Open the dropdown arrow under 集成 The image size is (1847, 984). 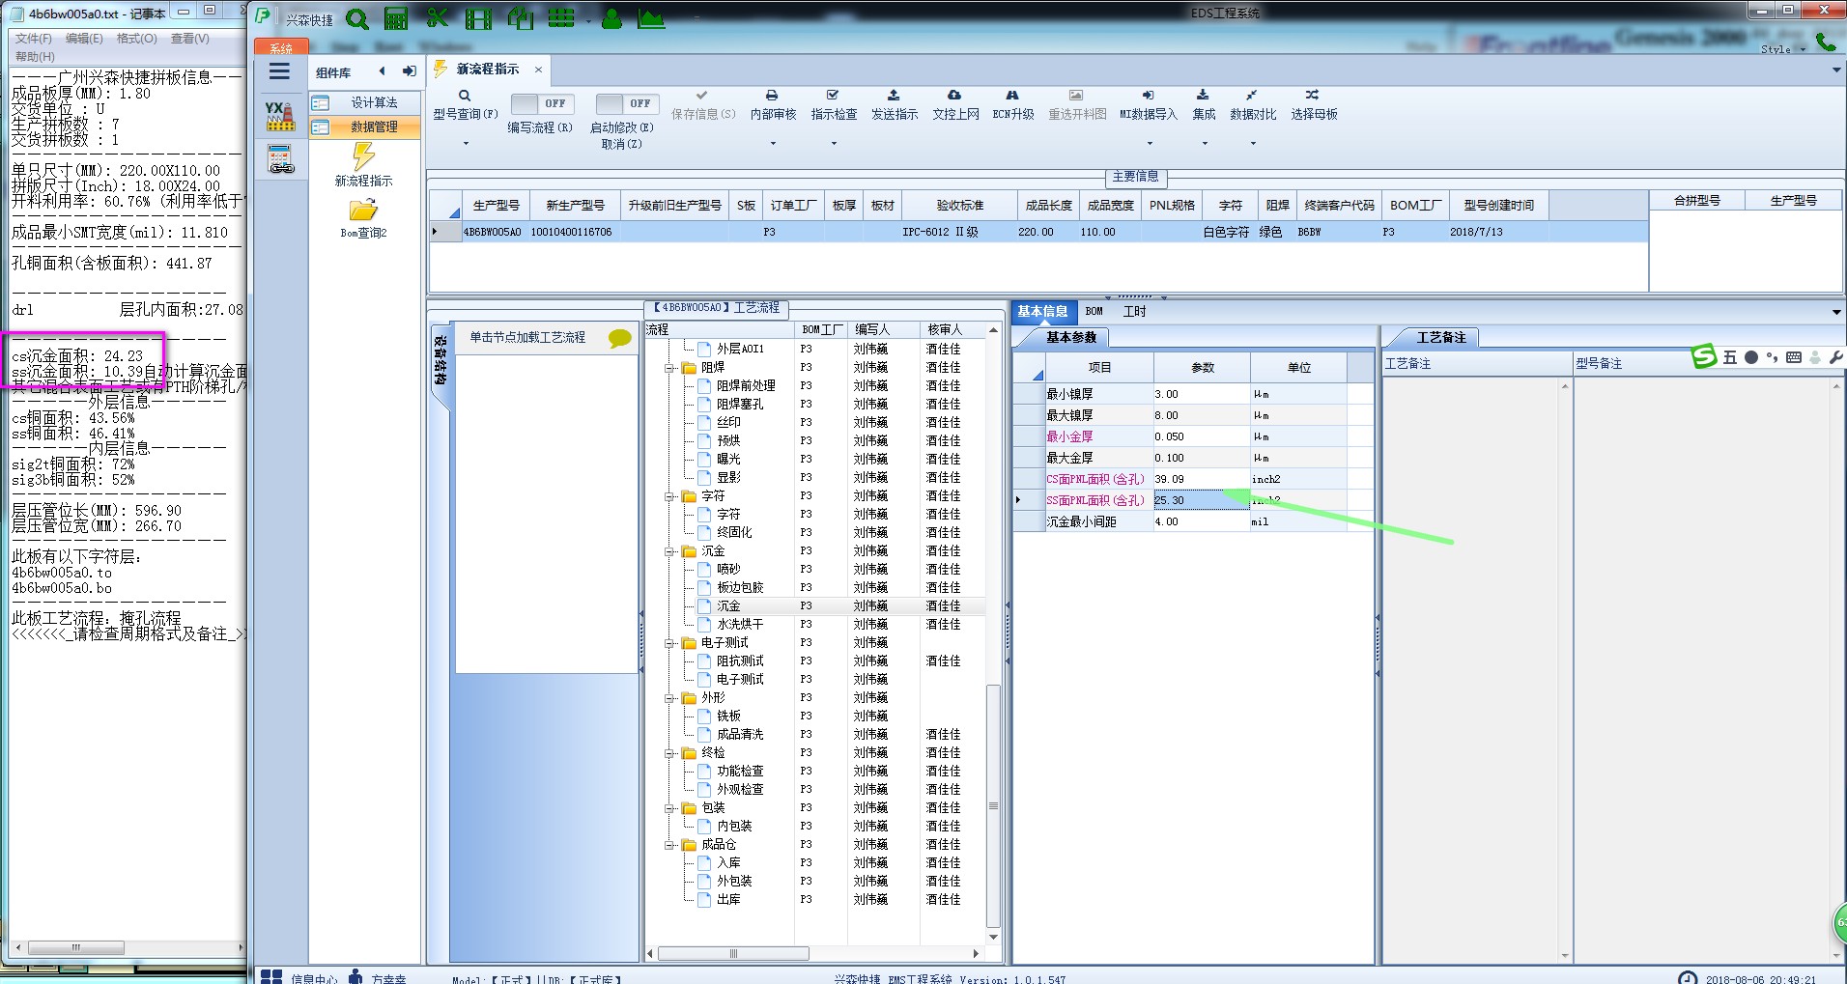pos(1205,144)
